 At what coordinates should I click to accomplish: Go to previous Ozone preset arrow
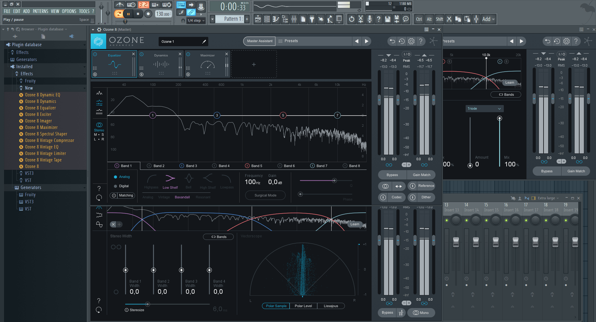click(357, 41)
